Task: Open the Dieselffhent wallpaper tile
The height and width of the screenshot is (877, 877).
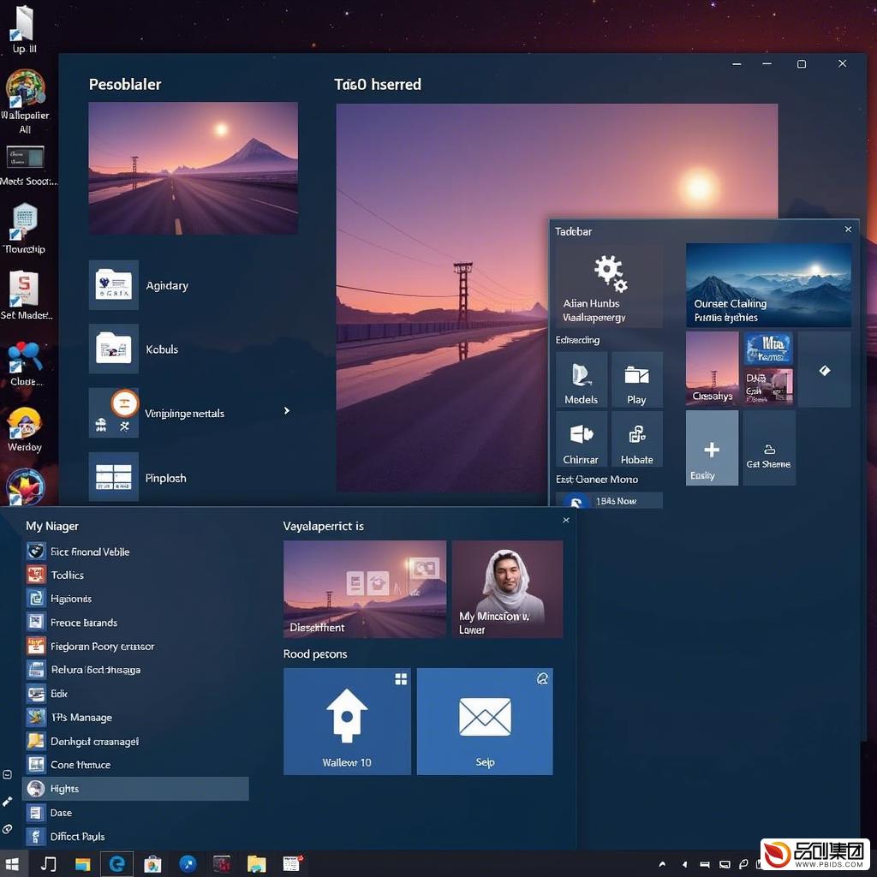Action: [365, 589]
